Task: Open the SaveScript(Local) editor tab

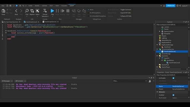Action: [31, 22]
